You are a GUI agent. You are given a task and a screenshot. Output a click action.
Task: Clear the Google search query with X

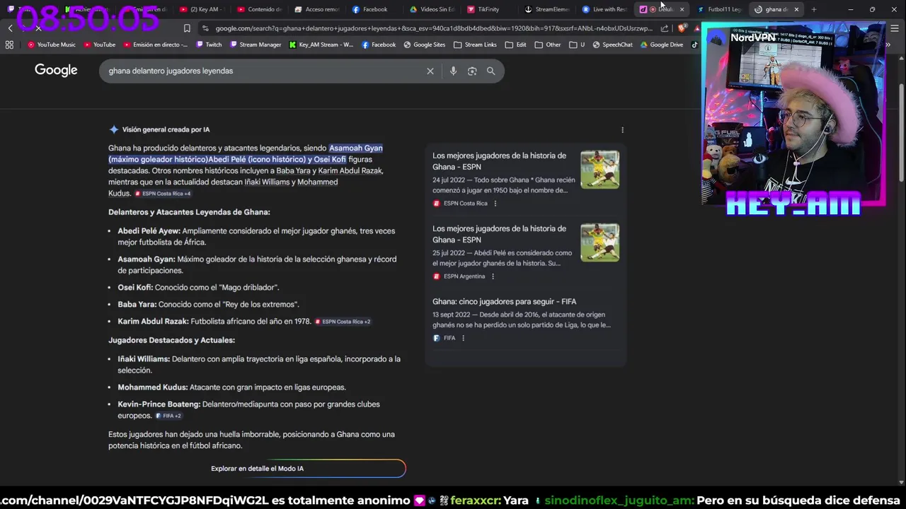coord(430,71)
